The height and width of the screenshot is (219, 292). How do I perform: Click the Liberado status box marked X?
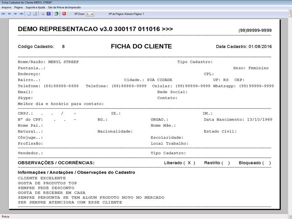[189, 163]
